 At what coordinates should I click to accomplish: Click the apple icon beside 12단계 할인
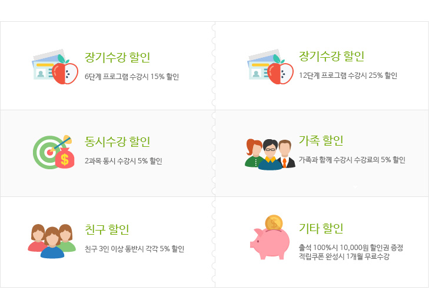click(x=280, y=70)
